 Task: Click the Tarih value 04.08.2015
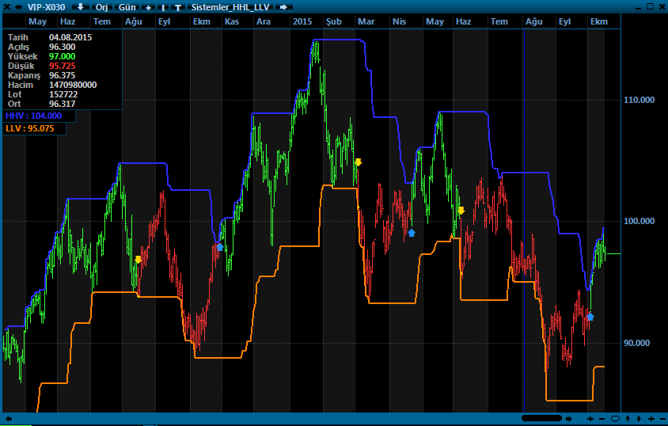[70, 37]
